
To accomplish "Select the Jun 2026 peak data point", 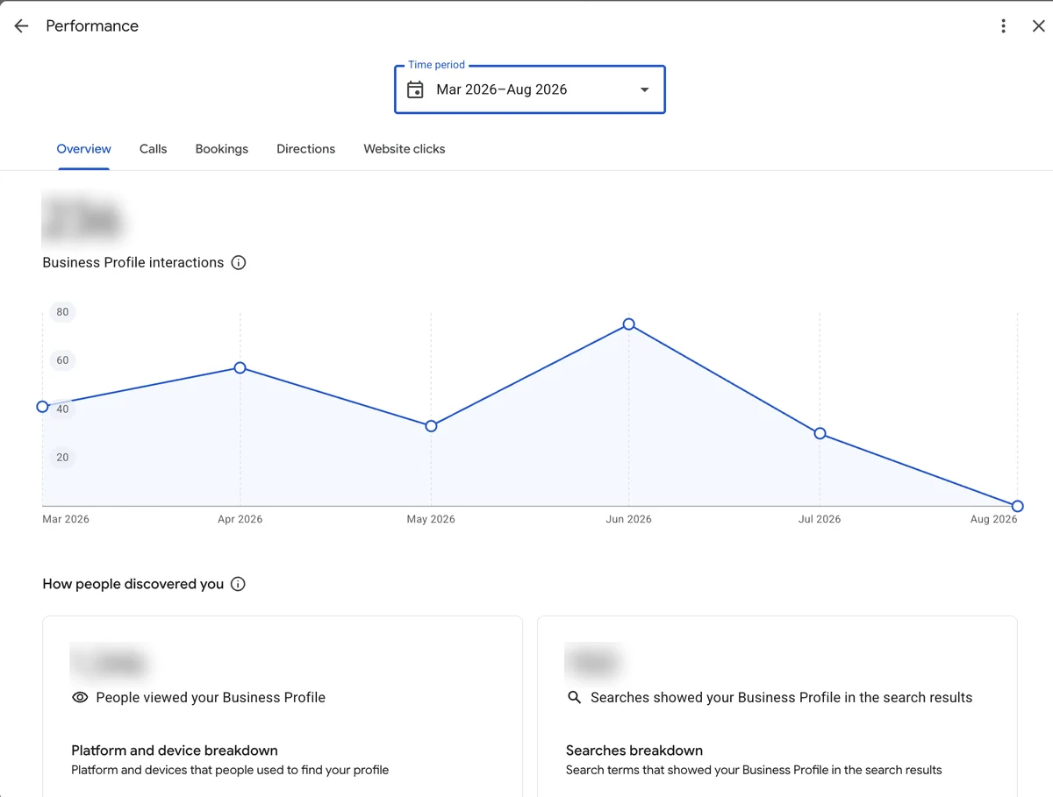I will coord(629,324).
